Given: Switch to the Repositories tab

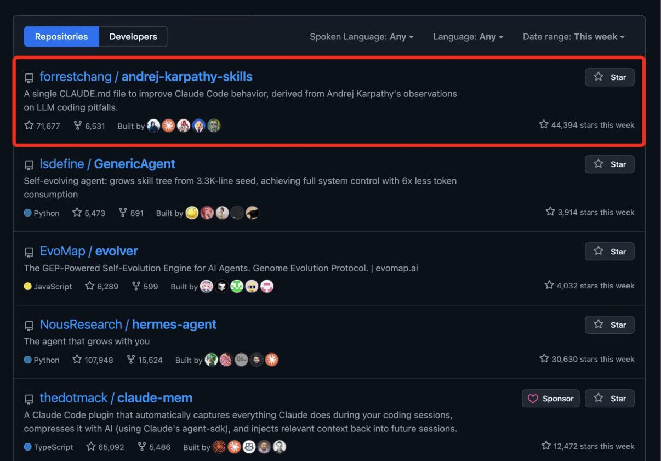Looking at the screenshot, I should coord(61,37).
